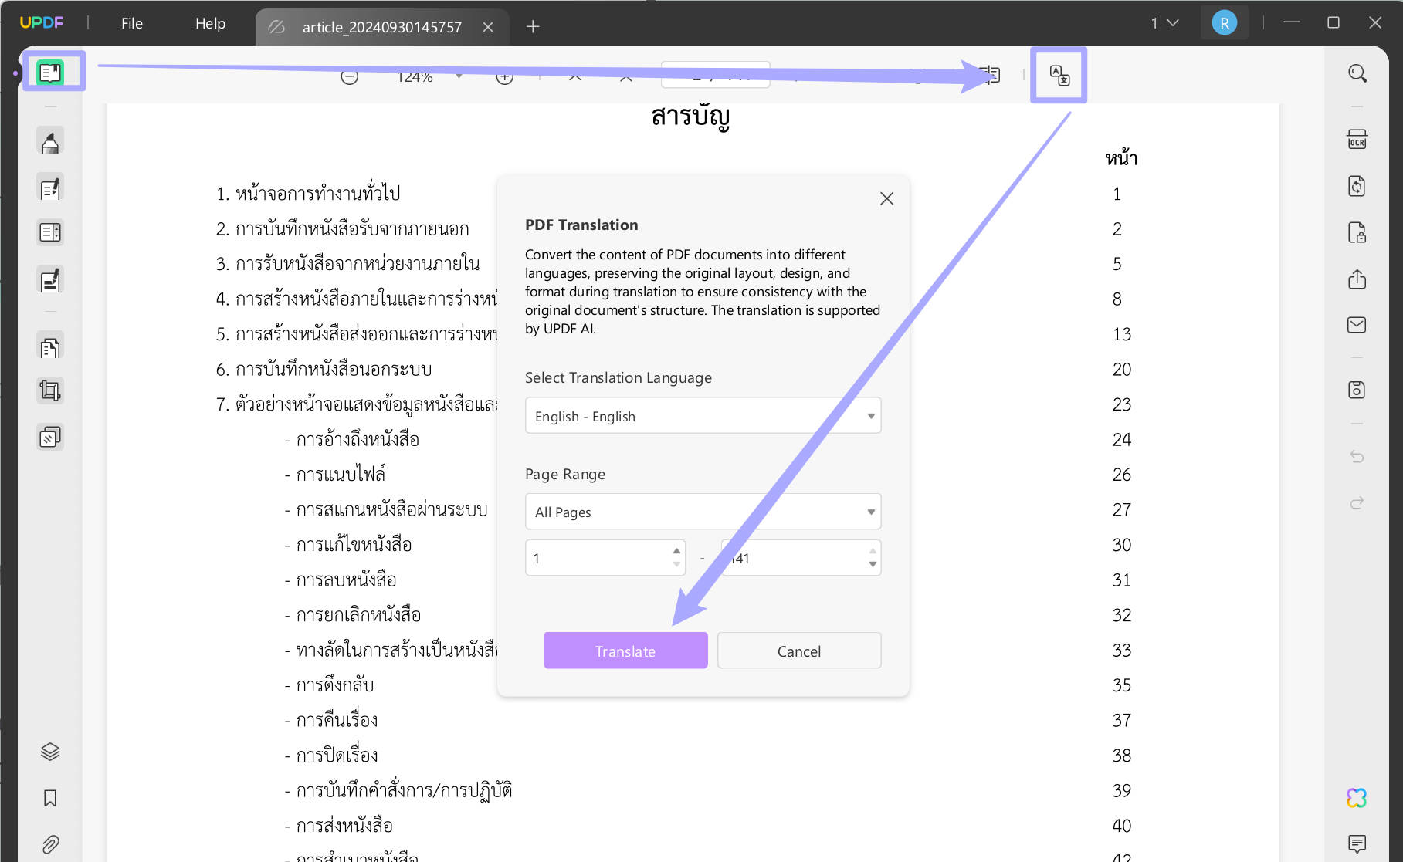Open the reader view icon top left
Image resolution: width=1403 pixels, height=862 pixels.
pos(52,71)
